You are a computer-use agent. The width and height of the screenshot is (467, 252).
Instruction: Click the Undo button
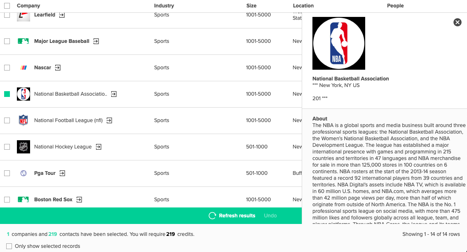coord(270,216)
